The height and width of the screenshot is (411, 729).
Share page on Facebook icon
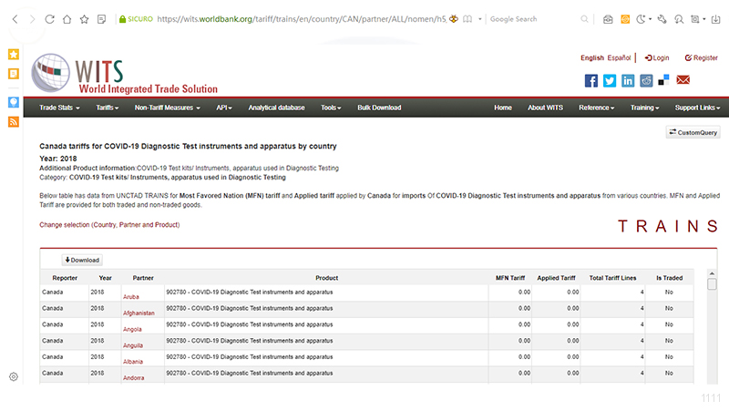(591, 80)
